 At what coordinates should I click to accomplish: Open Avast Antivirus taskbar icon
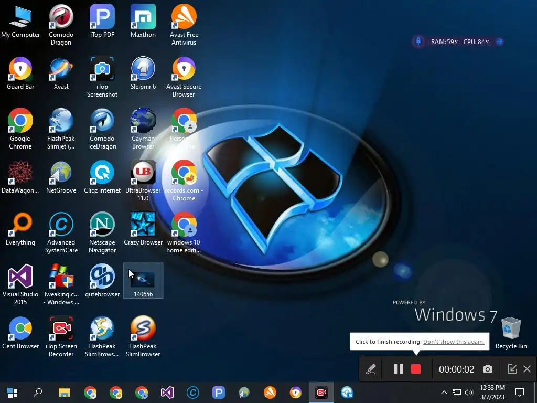point(270,393)
